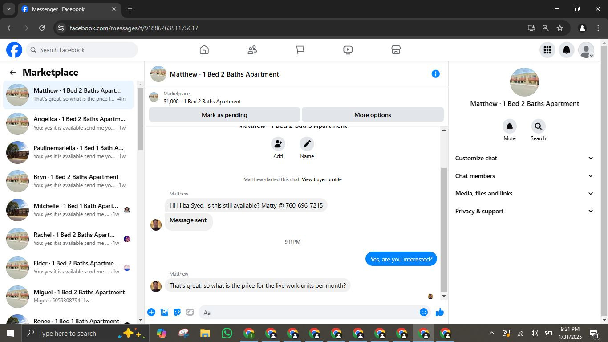The height and width of the screenshot is (342, 608).
Task: Open Miguel's chat conversation
Action: point(69,297)
